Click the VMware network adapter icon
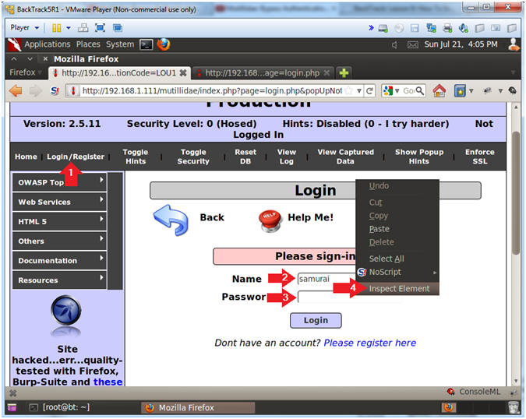526x419 pixels. point(431,28)
